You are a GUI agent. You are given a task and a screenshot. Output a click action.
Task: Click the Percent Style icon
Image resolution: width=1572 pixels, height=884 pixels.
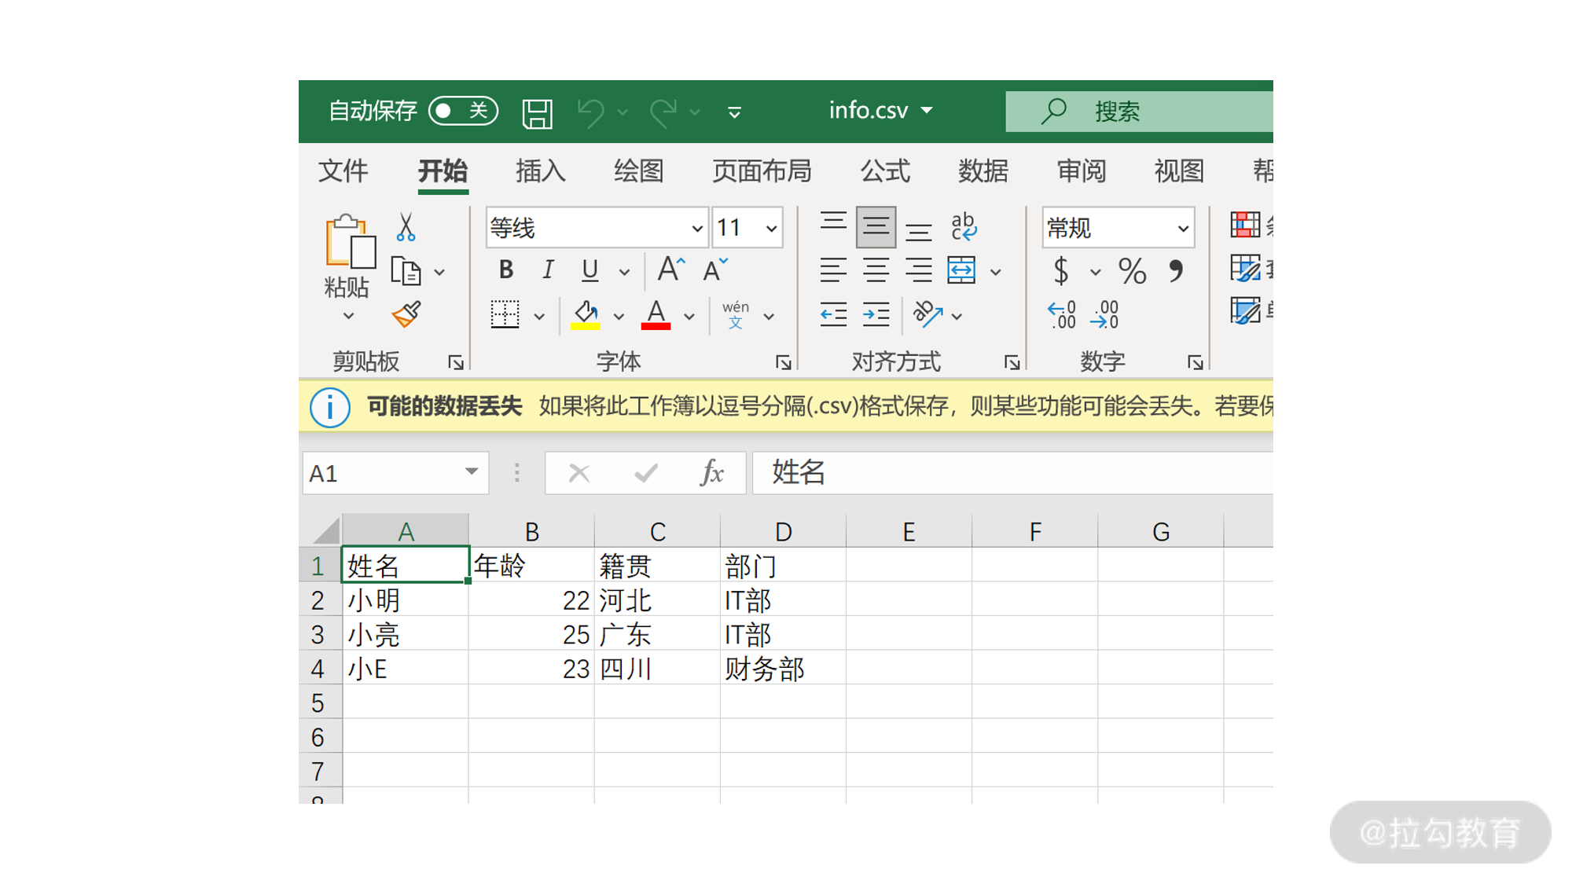click(x=1132, y=271)
